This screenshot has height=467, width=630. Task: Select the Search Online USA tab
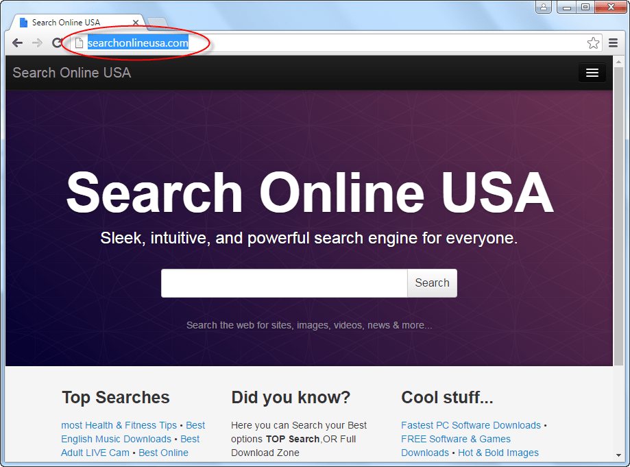pyautogui.click(x=76, y=23)
